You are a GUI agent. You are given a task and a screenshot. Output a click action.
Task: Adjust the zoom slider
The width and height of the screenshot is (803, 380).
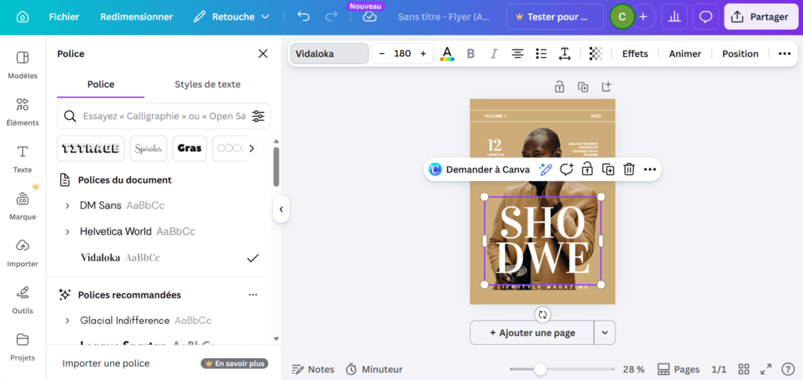pos(540,369)
